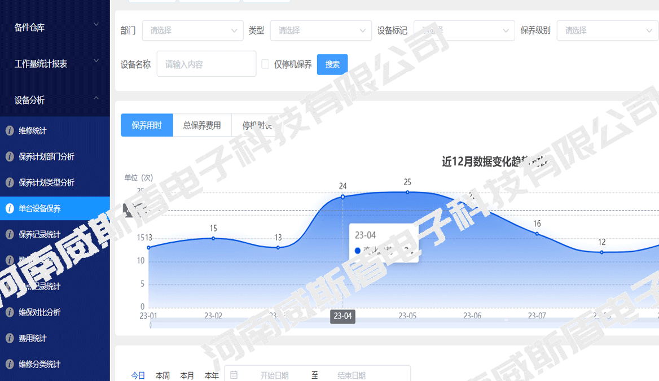
Task: Select 今日 quick date filter
Action: tap(138, 375)
